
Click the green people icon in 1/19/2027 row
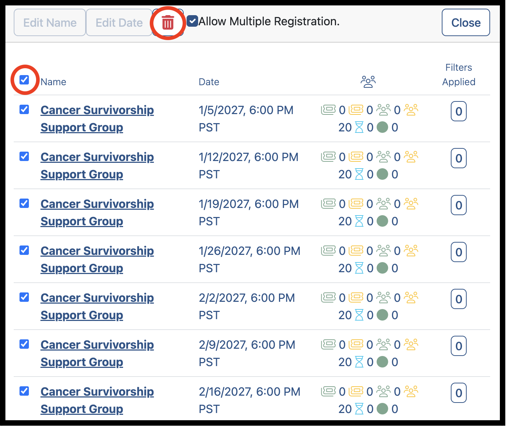(x=383, y=204)
